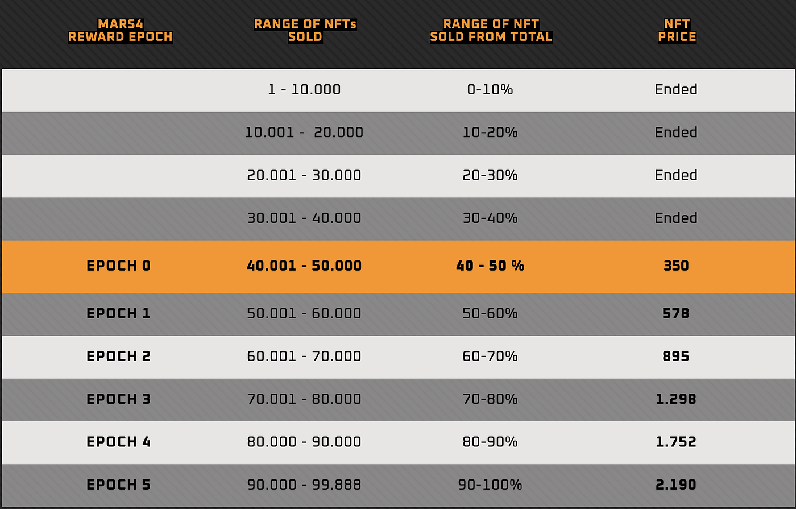This screenshot has height=509, width=796.
Task: Click the EPOCH 4 row label
Action: (x=118, y=442)
